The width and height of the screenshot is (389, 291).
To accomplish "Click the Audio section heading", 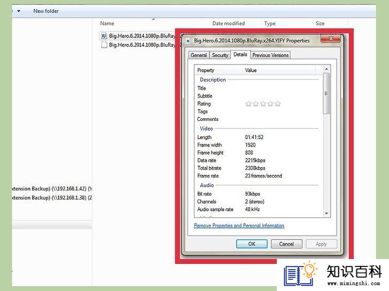I will (207, 185).
